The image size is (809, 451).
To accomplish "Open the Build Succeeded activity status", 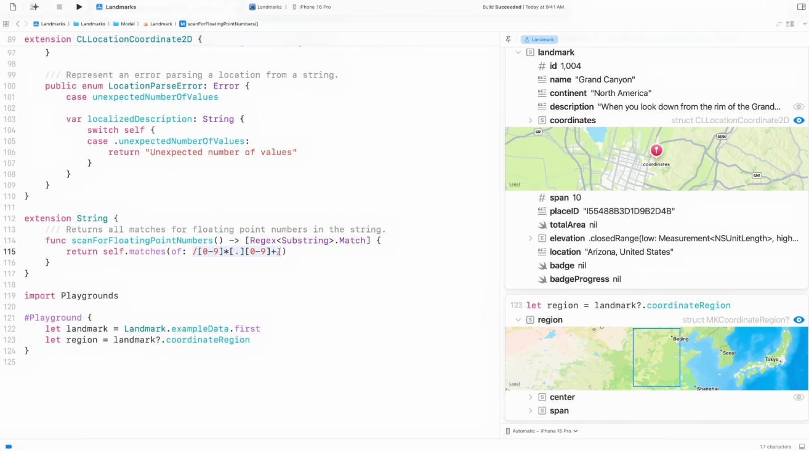I will click(523, 7).
